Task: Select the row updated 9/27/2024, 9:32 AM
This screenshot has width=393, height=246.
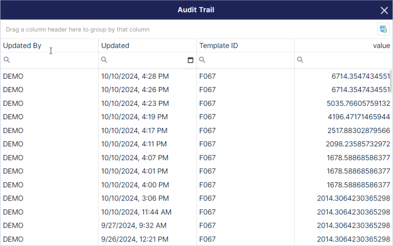Action: pos(196,226)
